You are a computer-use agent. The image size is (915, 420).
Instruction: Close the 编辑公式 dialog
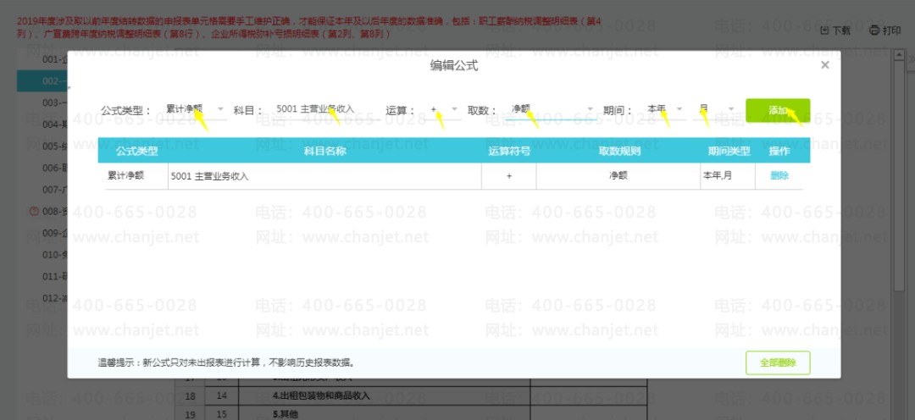(824, 65)
